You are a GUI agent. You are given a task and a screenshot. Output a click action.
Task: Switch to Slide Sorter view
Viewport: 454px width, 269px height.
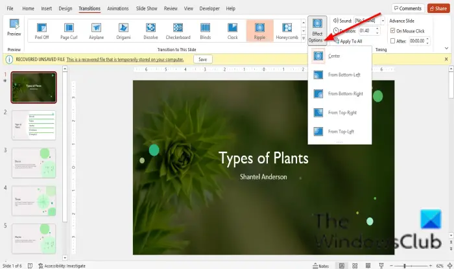355,266
